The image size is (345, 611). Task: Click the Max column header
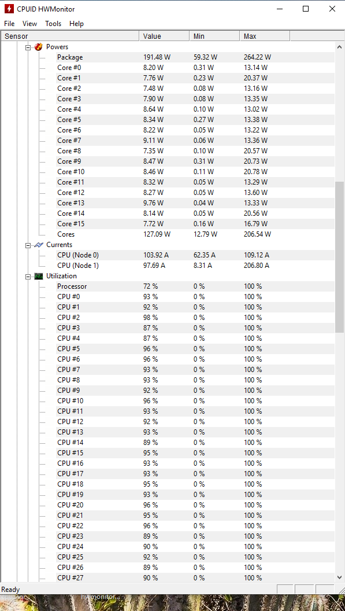tap(265, 36)
